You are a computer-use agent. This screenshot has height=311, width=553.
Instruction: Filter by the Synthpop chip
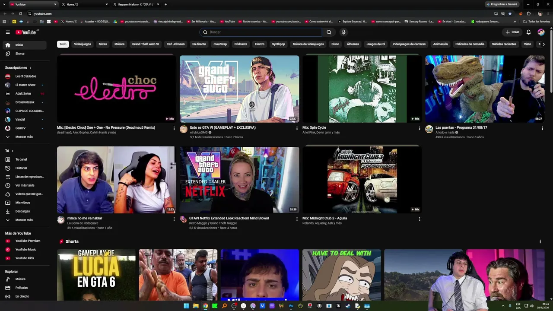click(279, 44)
